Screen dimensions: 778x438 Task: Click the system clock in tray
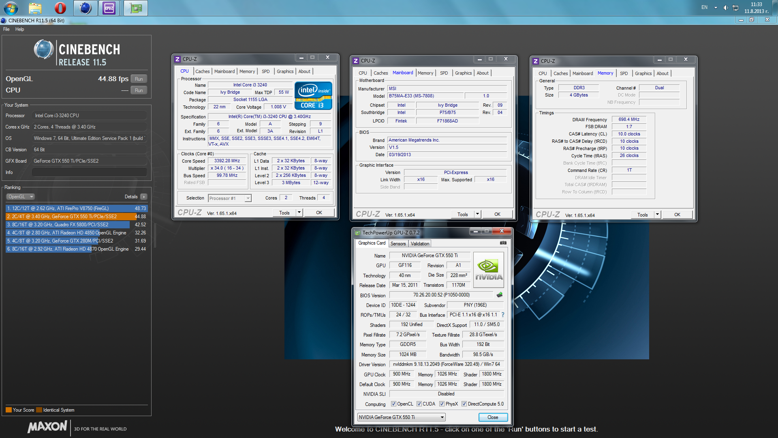click(756, 8)
